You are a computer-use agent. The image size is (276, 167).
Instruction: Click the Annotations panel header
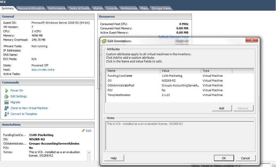click(47, 125)
